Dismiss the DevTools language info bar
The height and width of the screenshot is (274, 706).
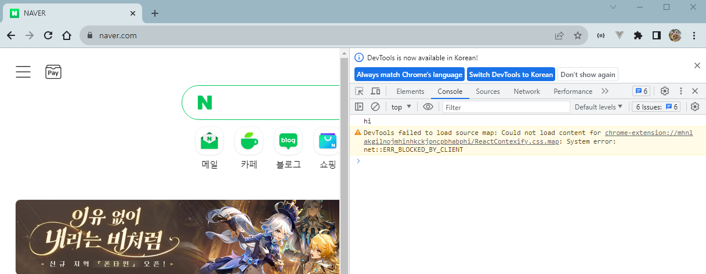pyautogui.click(x=697, y=65)
